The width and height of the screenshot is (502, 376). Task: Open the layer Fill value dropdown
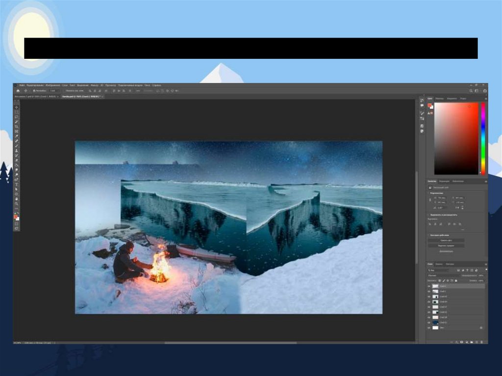[x=481, y=280]
